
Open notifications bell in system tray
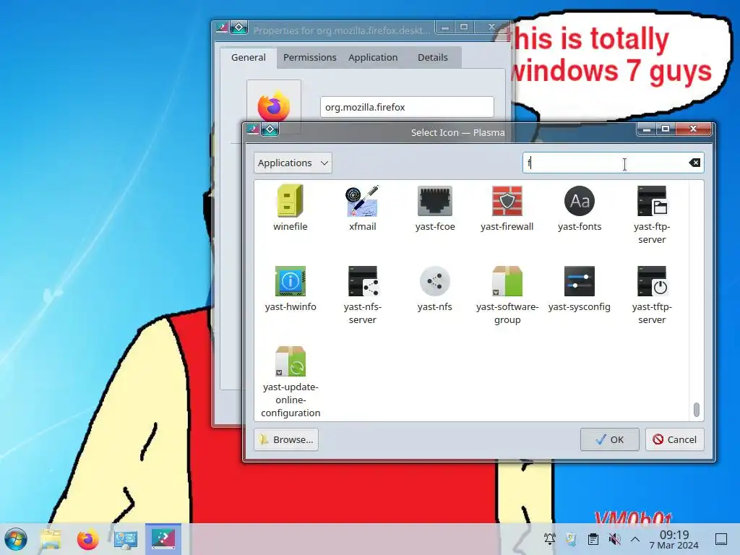[550, 539]
